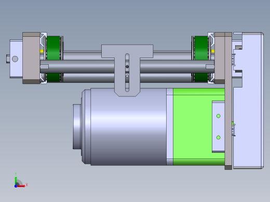
Task: Select the tan end block on the left
Action: (31, 58)
